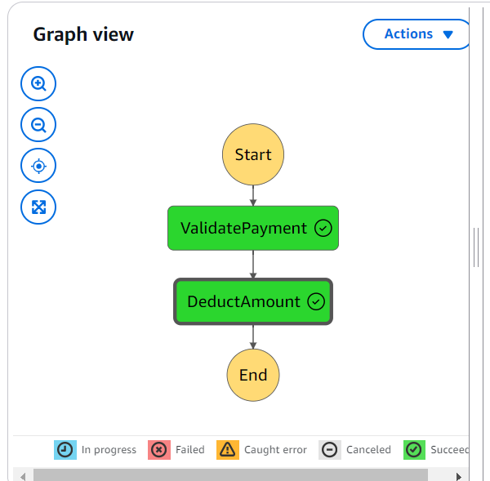Click the checkmark on the DeductAmount step
The height and width of the screenshot is (481, 490).
point(316,302)
